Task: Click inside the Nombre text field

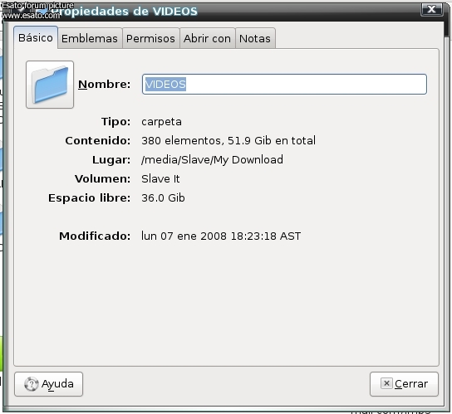Action: [284, 84]
